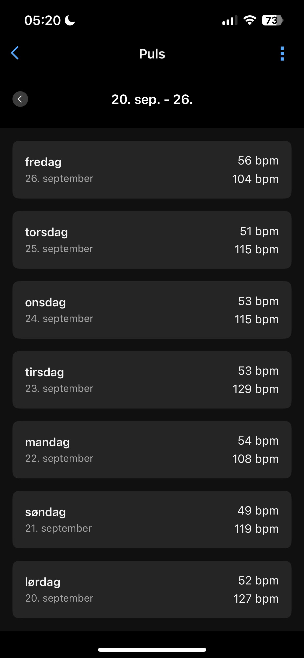Tap the Wi-Fi status icon
The height and width of the screenshot is (658, 304).
pos(250,20)
